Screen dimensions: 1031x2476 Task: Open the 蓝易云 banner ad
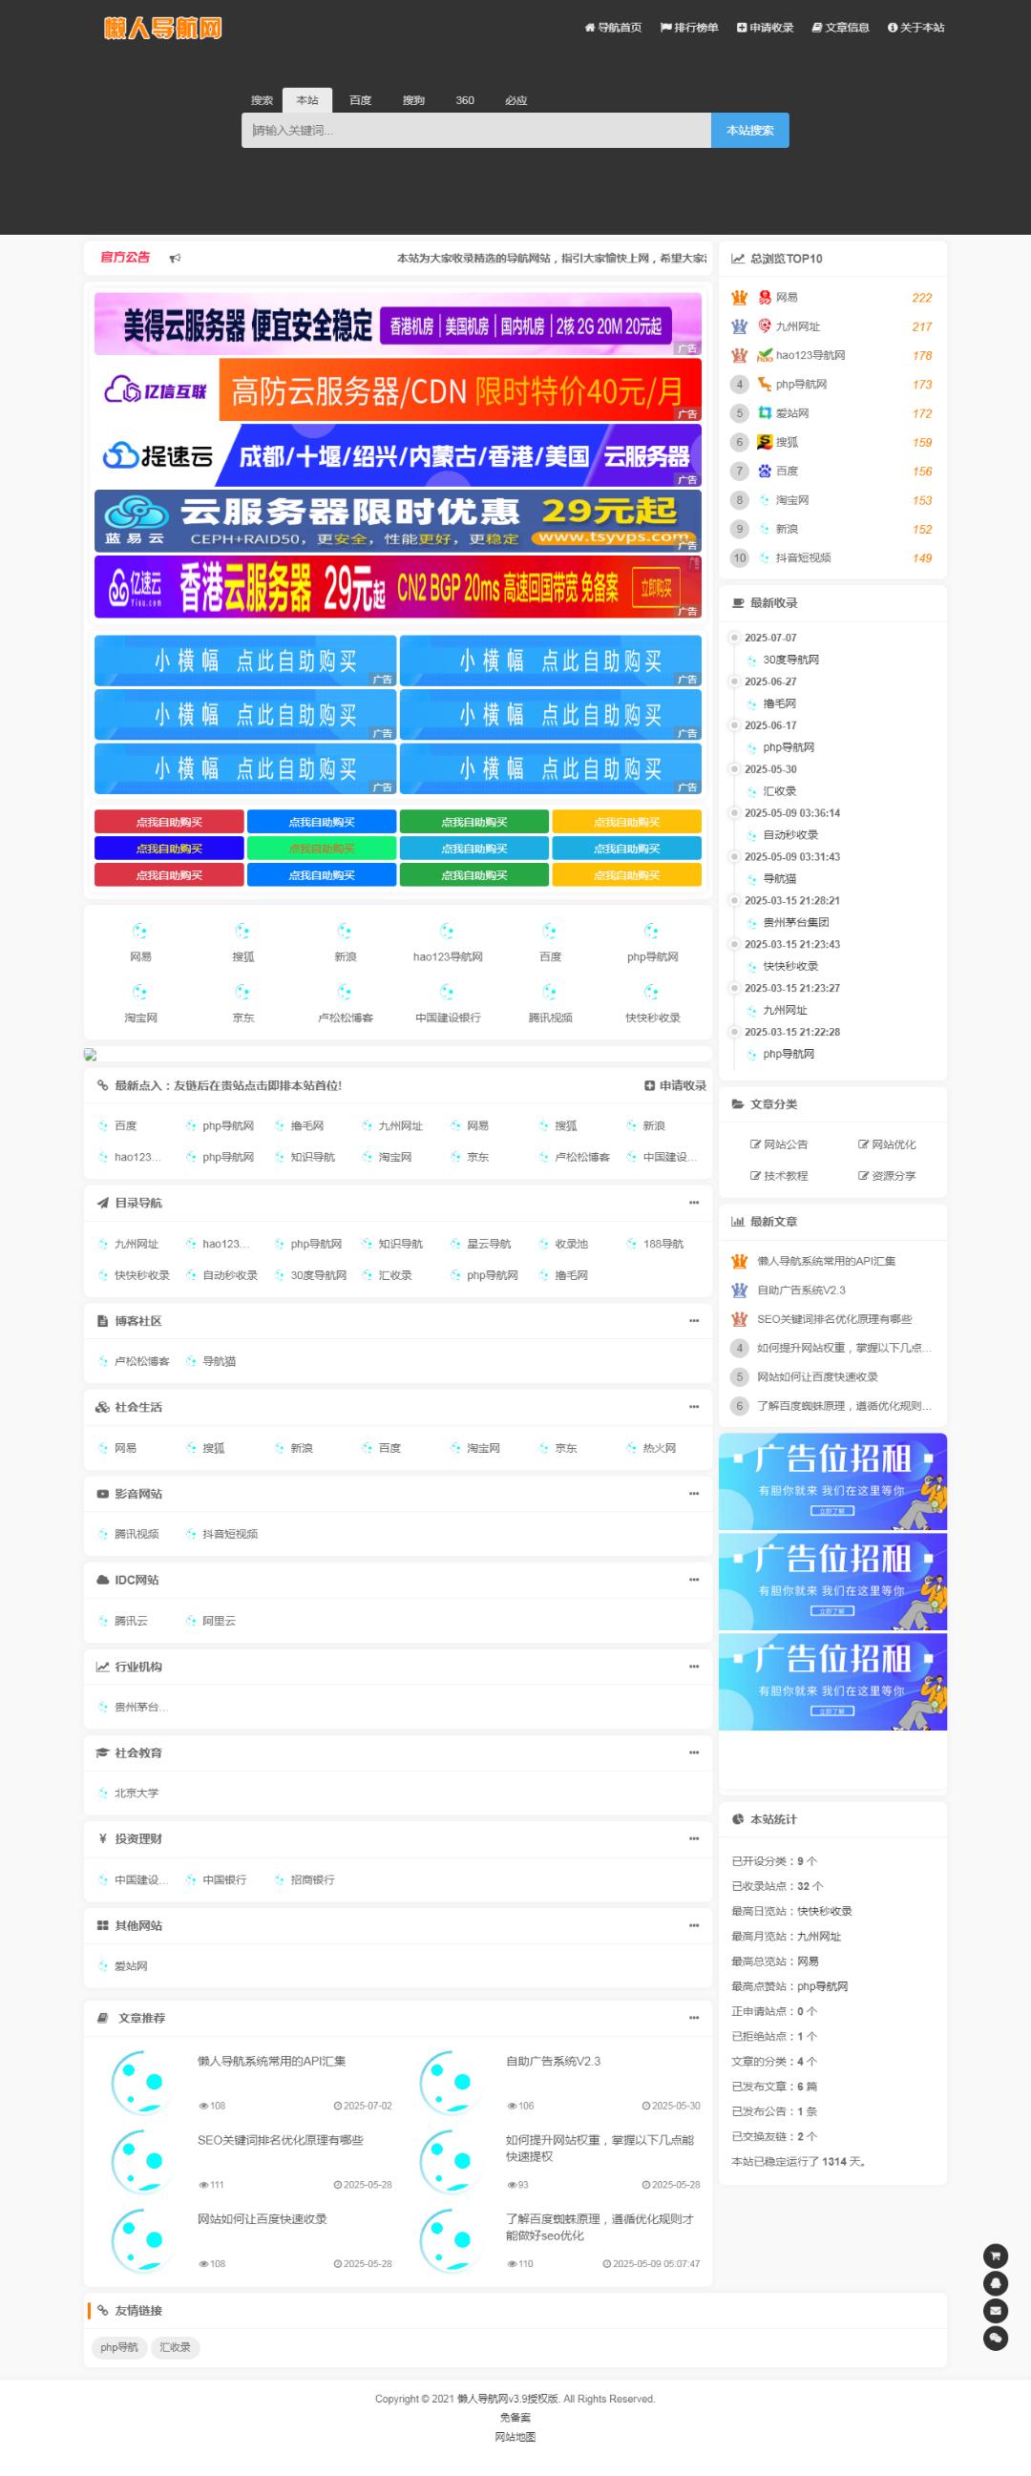click(x=398, y=521)
